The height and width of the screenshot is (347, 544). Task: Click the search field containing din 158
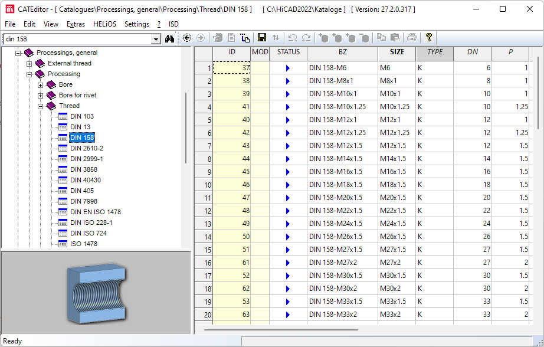[78, 39]
